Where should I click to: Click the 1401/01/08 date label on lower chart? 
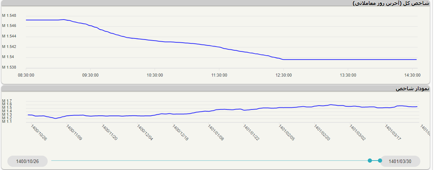coord(216,133)
